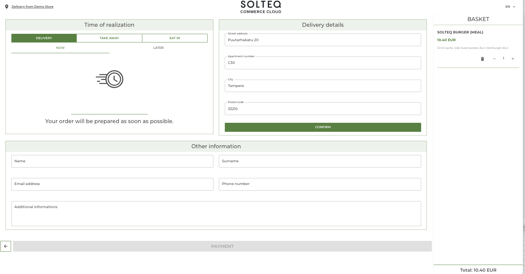Switch to the Now tab
The width and height of the screenshot is (525, 274).
(60, 48)
